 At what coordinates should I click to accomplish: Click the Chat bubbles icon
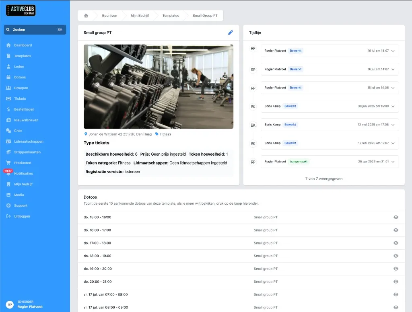pos(8,131)
